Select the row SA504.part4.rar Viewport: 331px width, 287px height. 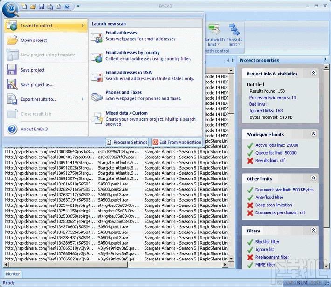point(117,243)
